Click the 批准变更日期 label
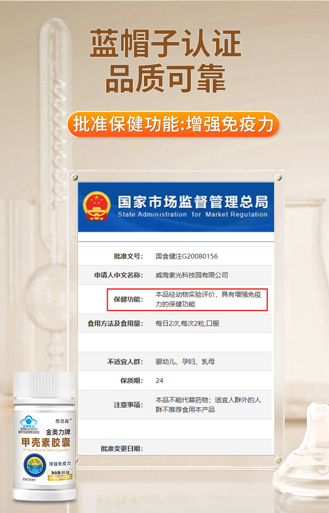The height and width of the screenshot is (513, 329). [122, 448]
